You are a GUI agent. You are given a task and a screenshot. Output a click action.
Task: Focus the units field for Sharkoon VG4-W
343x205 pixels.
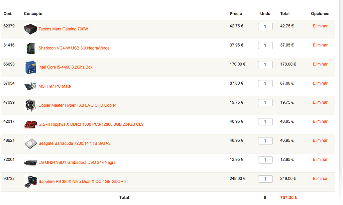click(x=265, y=45)
